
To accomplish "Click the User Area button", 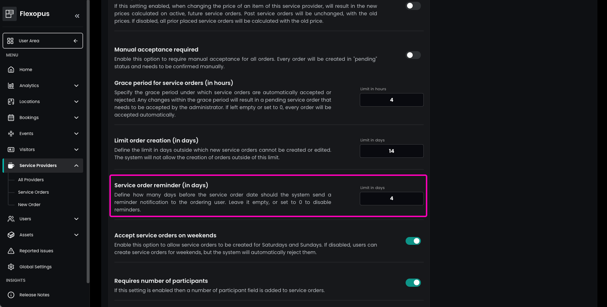I will tap(43, 41).
